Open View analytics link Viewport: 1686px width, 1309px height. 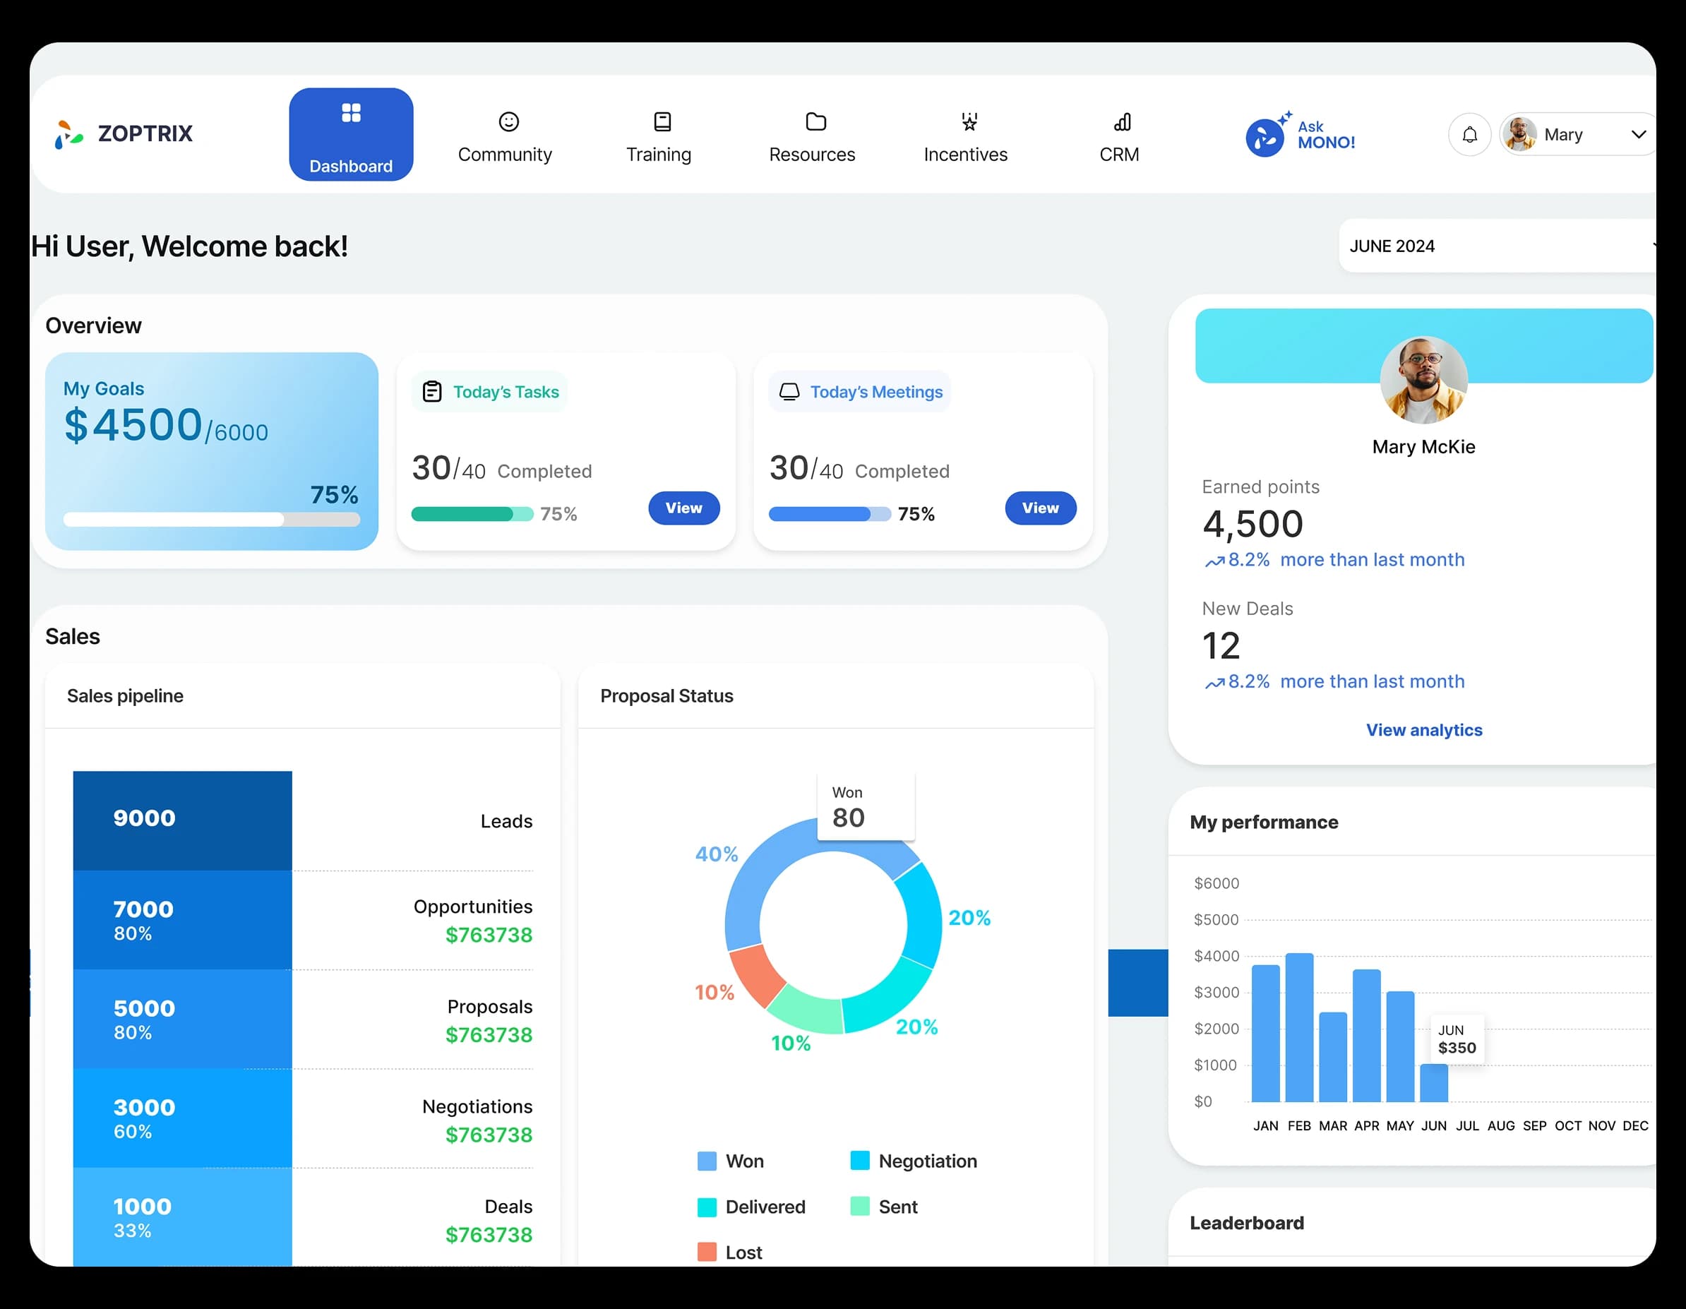point(1423,729)
